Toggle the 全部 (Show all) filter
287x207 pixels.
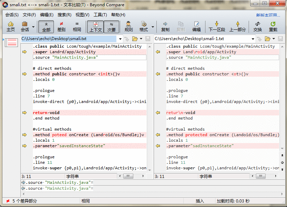point(46,27)
